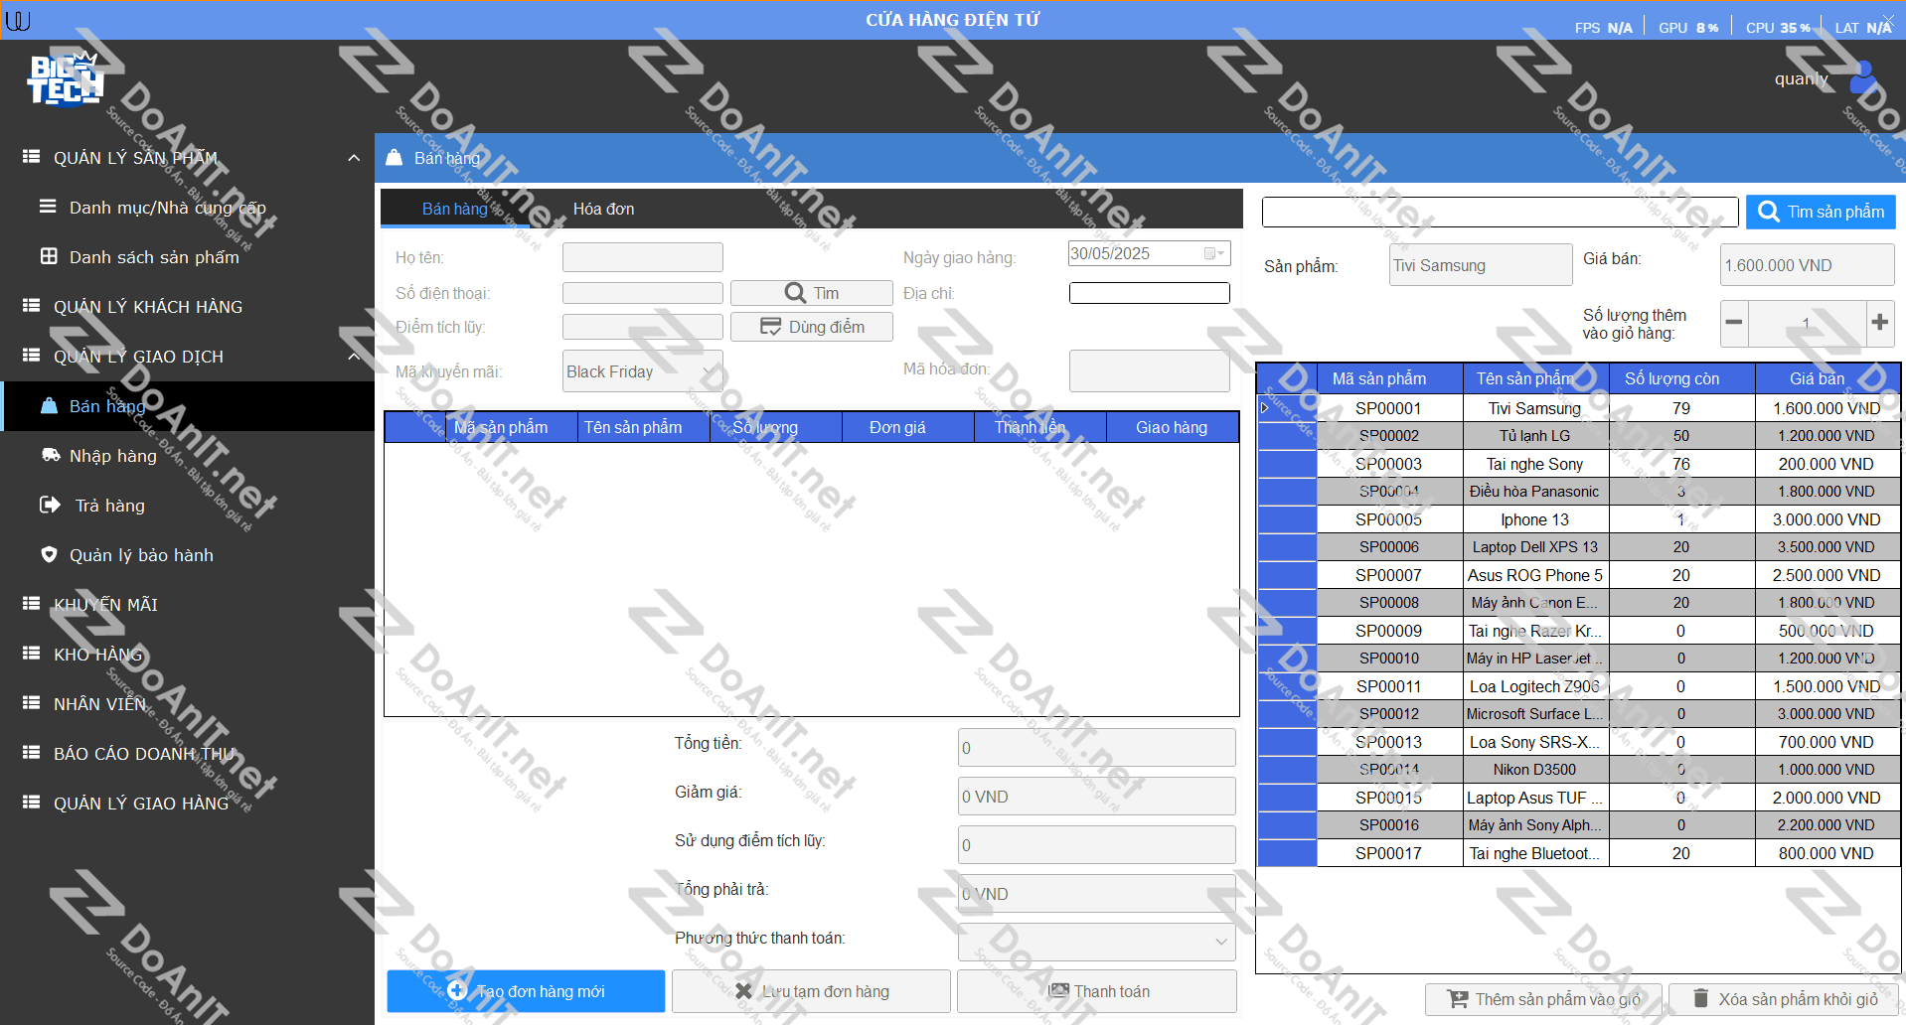Switch to the Hóa đơn tab
Image resolution: width=1906 pixels, height=1025 pixels.
[603, 209]
